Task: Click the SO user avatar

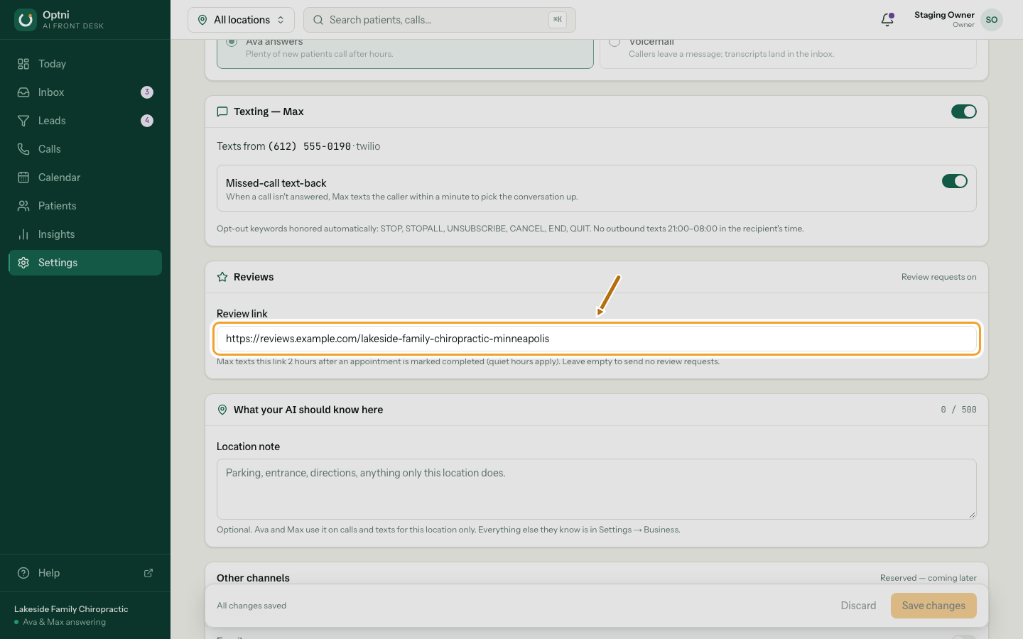Action: pyautogui.click(x=992, y=20)
